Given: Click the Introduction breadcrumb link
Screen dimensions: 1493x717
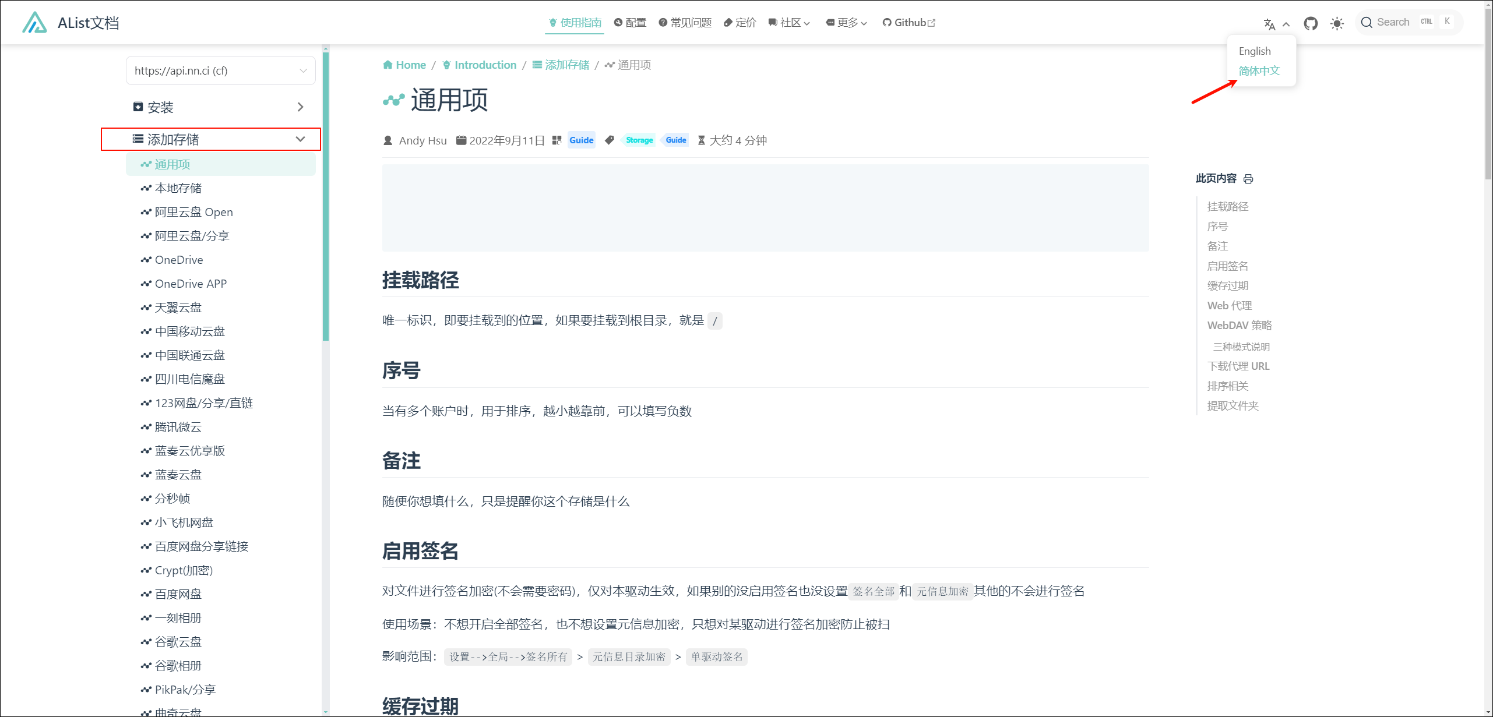Looking at the screenshot, I should (x=485, y=65).
